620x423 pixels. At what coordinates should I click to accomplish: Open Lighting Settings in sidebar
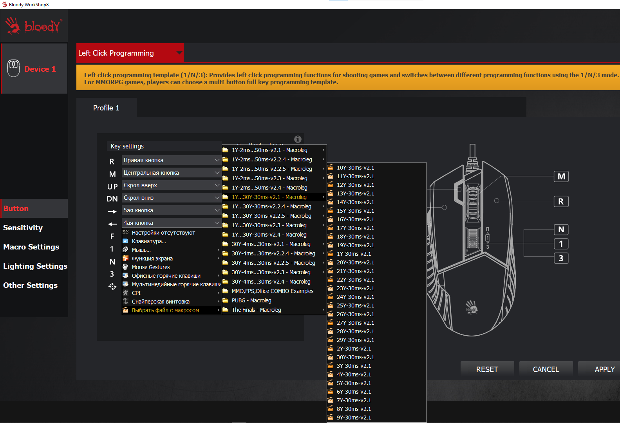pos(35,266)
